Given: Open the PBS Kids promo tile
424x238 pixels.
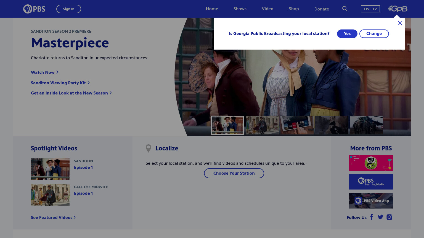Looking at the screenshot, I should click(371, 163).
